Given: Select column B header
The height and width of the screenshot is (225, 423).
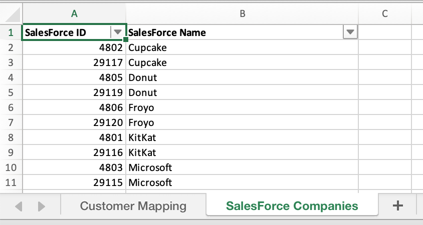Looking at the screenshot, I should click(x=242, y=13).
